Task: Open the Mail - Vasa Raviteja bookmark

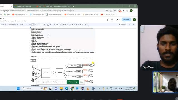Action: pos(54,14)
